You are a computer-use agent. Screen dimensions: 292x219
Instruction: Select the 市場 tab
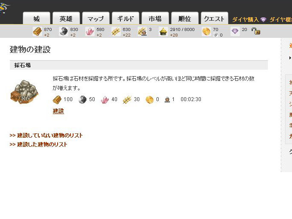point(155,19)
